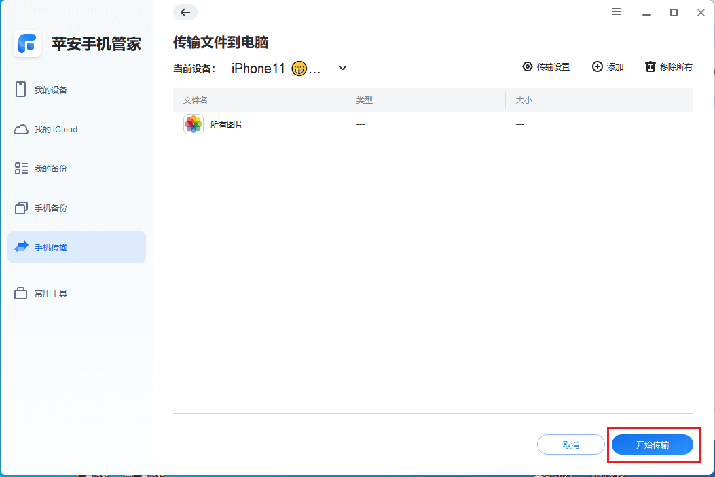This screenshot has height=477, width=715.
Task: Select the 所有图片 photos thumbnail
Action: coord(193,123)
